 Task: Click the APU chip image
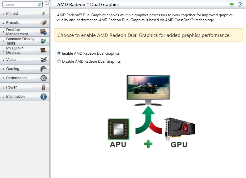point(118,129)
